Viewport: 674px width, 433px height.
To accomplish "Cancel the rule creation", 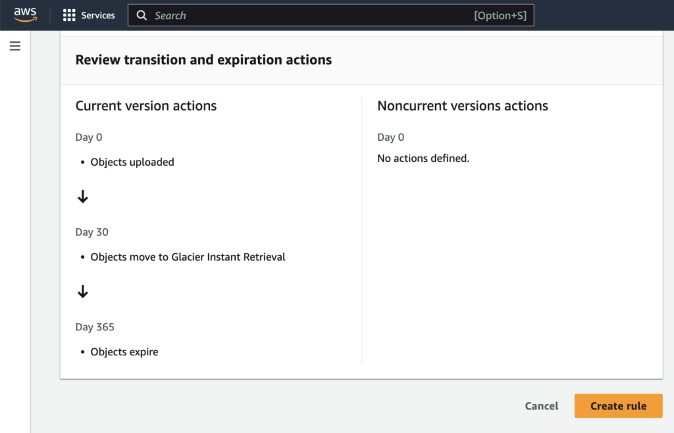I will coord(541,406).
